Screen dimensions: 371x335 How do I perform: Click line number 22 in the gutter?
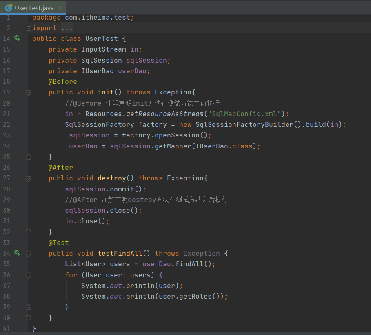7,124
